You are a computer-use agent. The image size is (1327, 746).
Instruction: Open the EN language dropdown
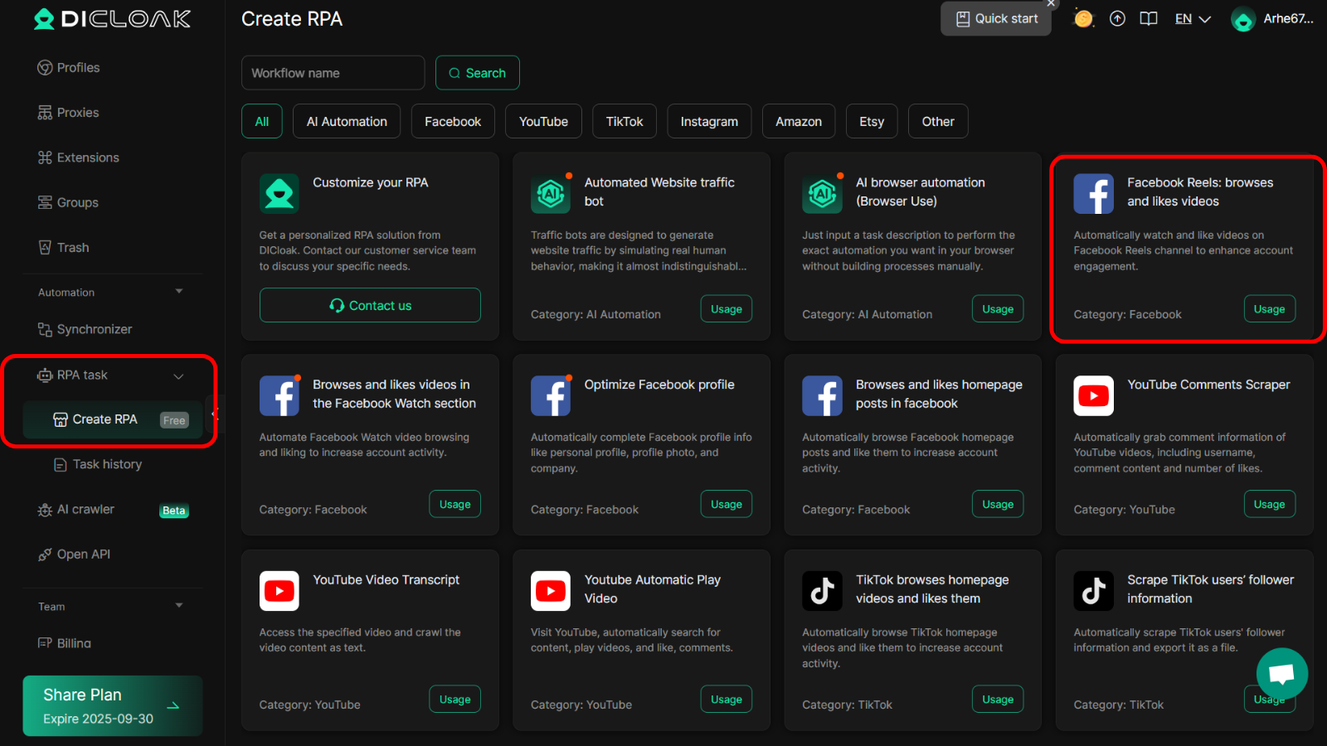tap(1193, 19)
